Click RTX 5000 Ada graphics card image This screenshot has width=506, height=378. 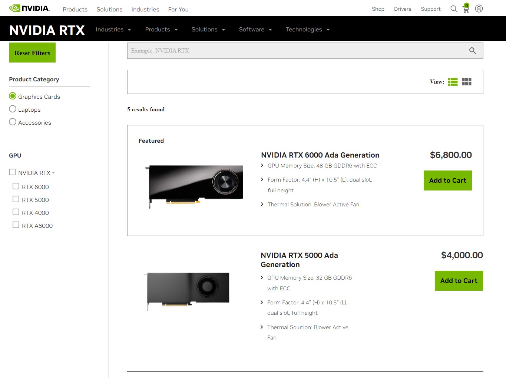click(x=186, y=291)
